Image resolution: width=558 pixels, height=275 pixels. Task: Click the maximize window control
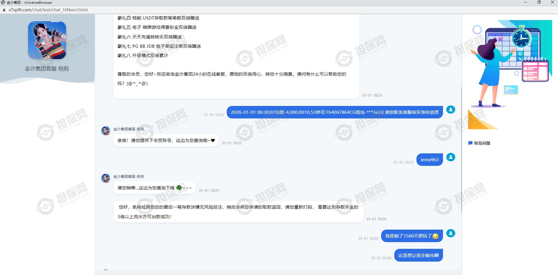(539, 2)
